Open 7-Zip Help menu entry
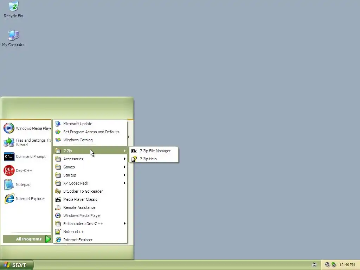Screen dimensions: 360x270 pyautogui.click(x=154, y=159)
